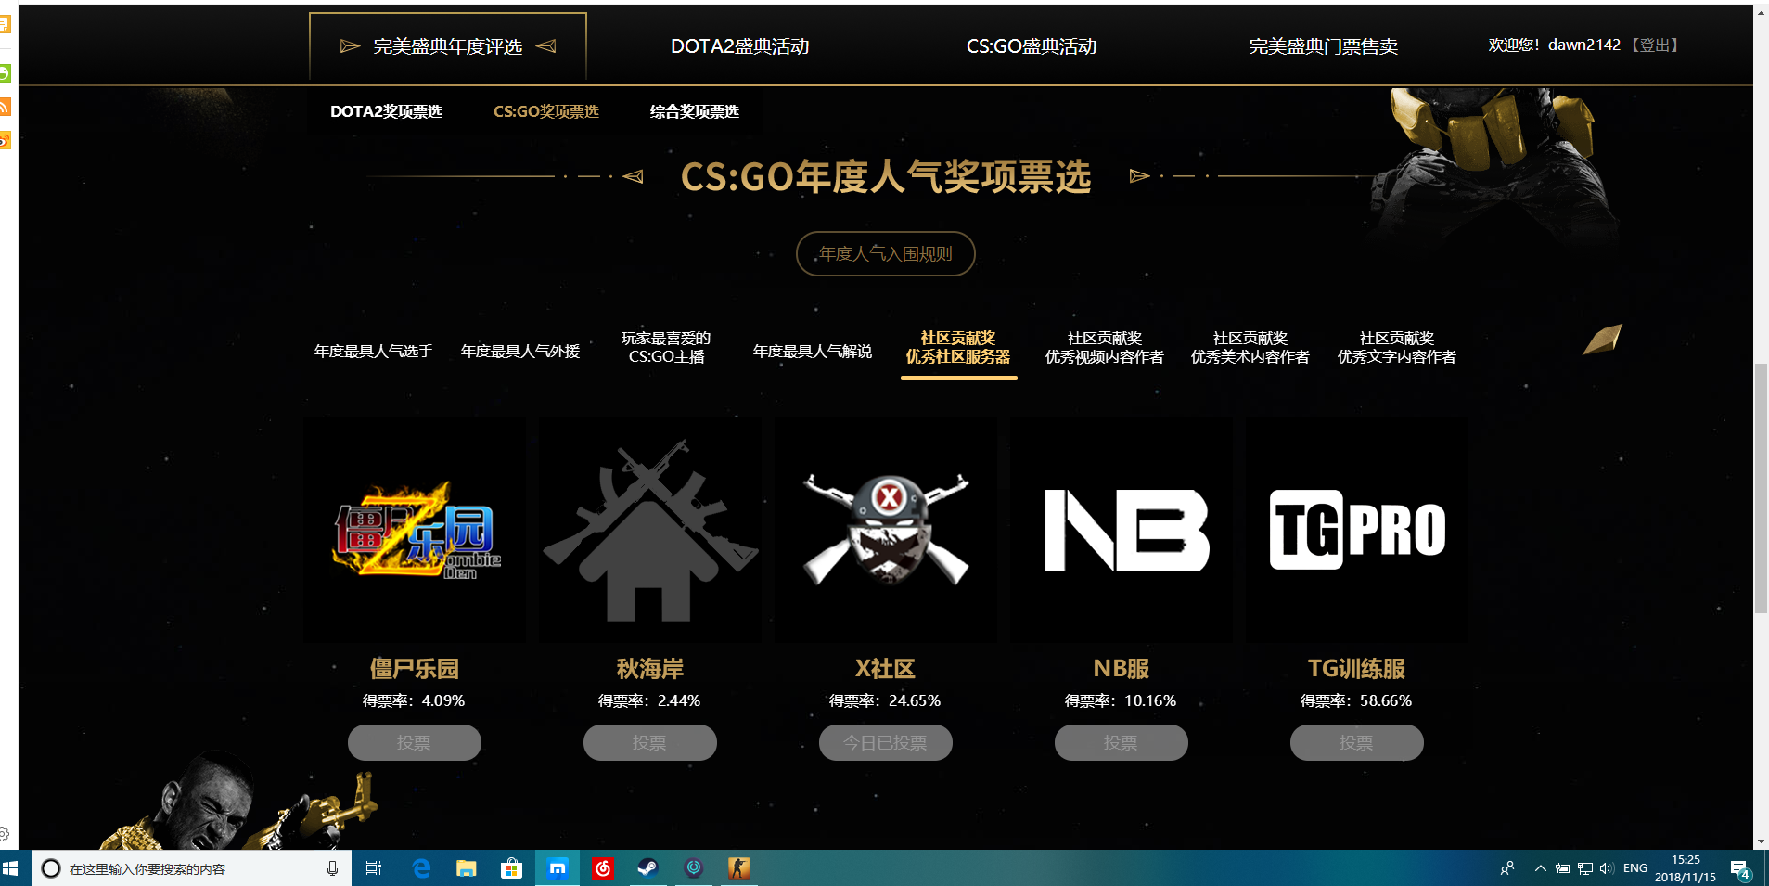1769x886 pixels.
Task: Switch to the DOTA2奖项票选 tab
Action: (387, 111)
